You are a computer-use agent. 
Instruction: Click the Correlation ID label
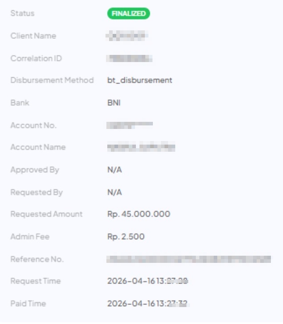coord(36,58)
